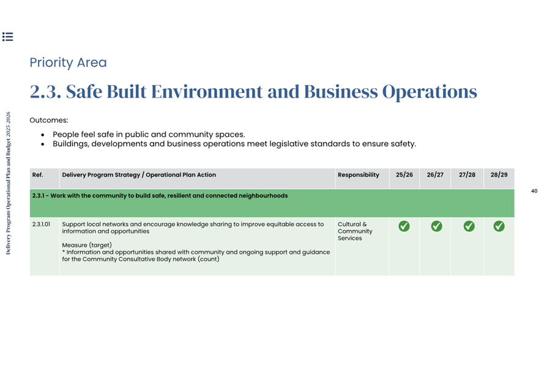Screen dimensions: 544x384
Task: Select the 26/27 column header
Action: (435, 175)
